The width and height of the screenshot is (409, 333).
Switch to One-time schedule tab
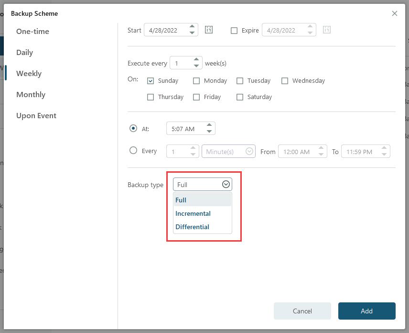(32, 32)
